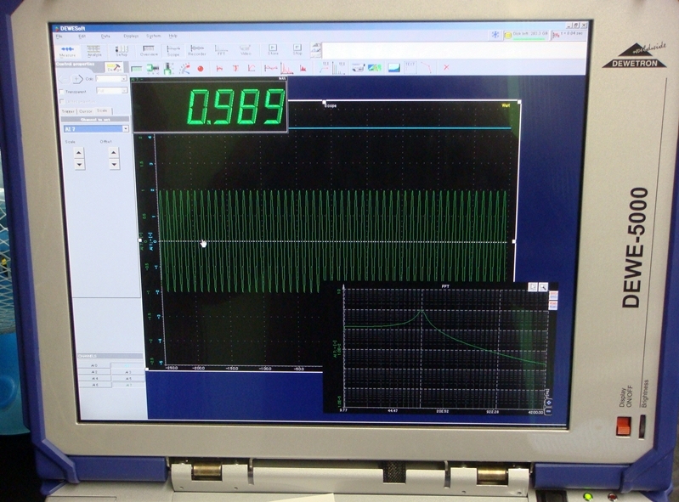Screen dimensions: 679x502
Task: Switch to the Scope display icon
Action: pos(173,50)
